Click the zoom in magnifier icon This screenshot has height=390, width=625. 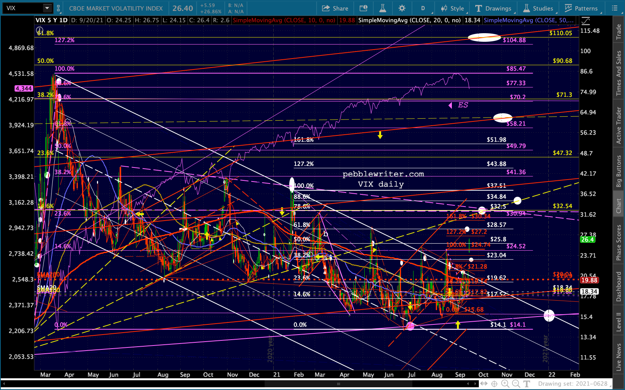(505, 384)
